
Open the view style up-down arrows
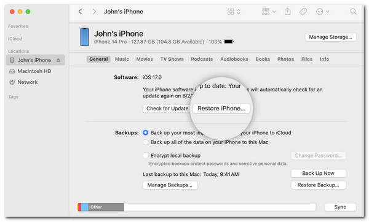click(239, 12)
